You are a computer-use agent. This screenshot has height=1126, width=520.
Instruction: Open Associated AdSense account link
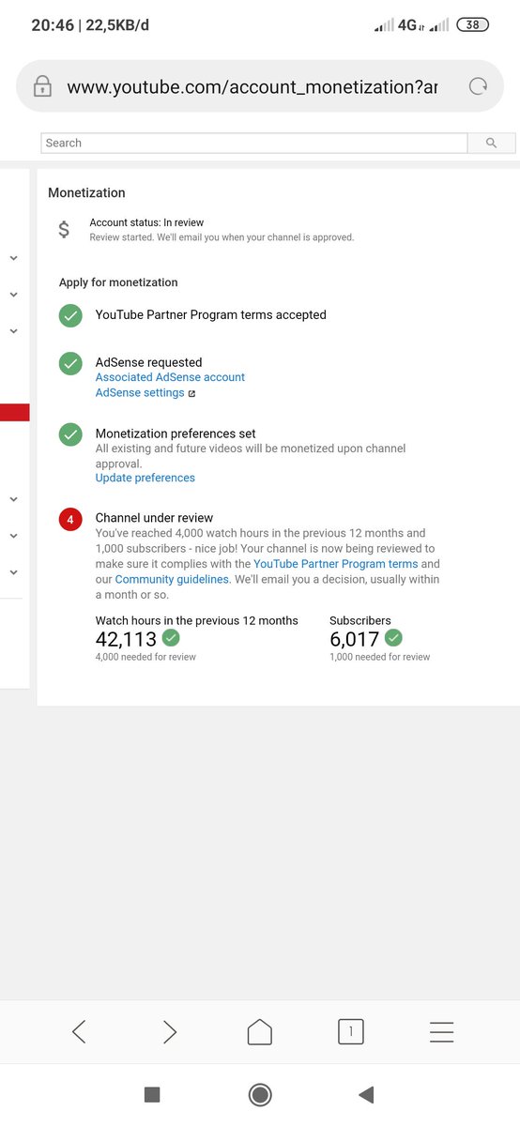pyautogui.click(x=170, y=377)
